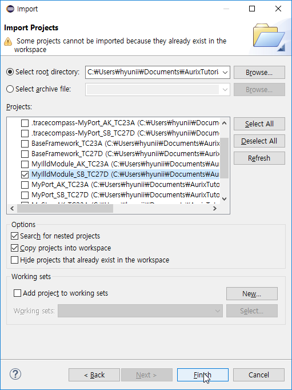292x390 pixels.
Task: Check the .tracecompass-MyPort_AK_TC23A project box
Action: (25, 123)
